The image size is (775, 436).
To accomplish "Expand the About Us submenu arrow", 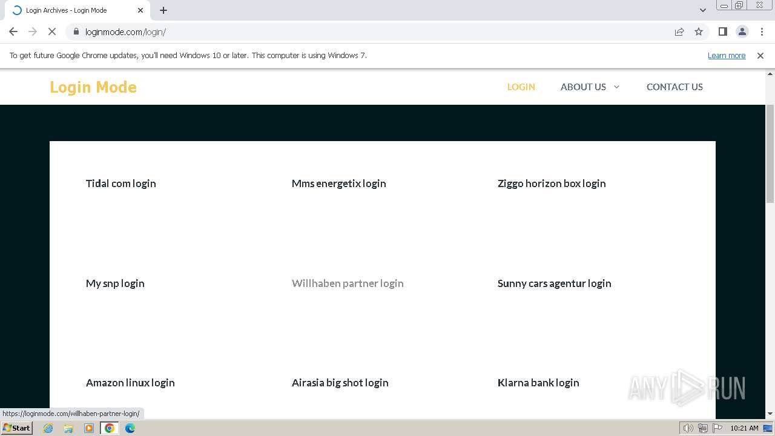I will pyautogui.click(x=616, y=87).
